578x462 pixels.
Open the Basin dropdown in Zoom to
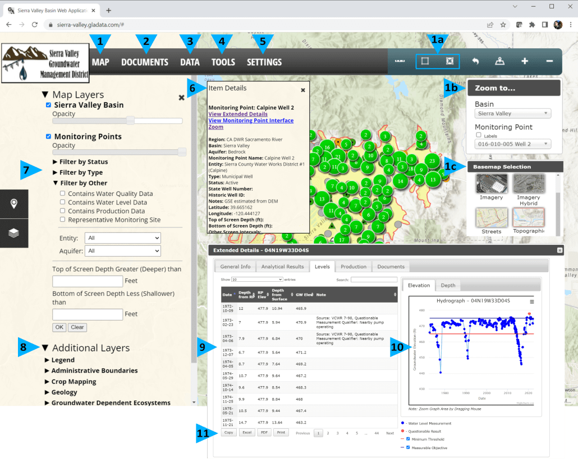click(x=513, y=113)
